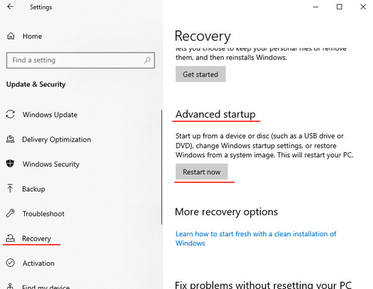The image size is (373, 289).
Task: Click the Windows Update sync icon
Action: click(11, 114)
